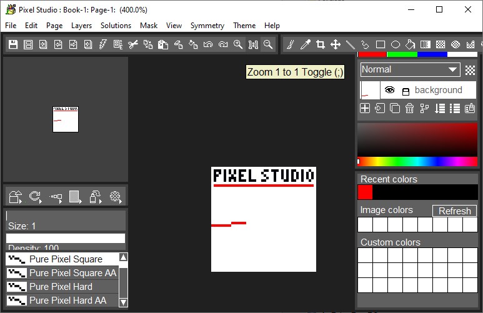
Task: Select the paint bucket fill tool
Action: tap(411, 45)
